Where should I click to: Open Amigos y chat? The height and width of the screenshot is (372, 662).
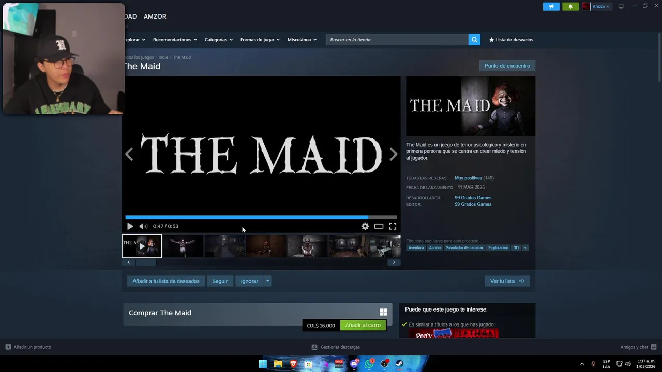tap(638, 347)
